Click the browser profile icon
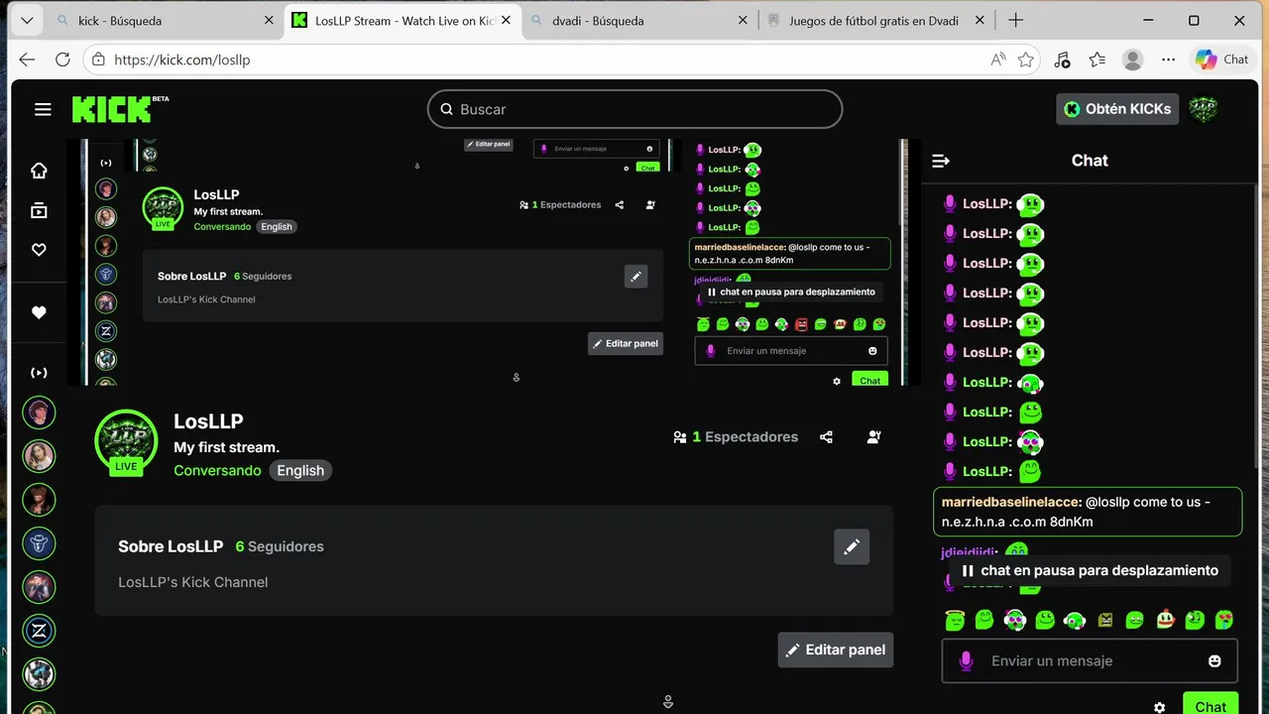Viewport: 1269px width, 714px height. 1132,59
